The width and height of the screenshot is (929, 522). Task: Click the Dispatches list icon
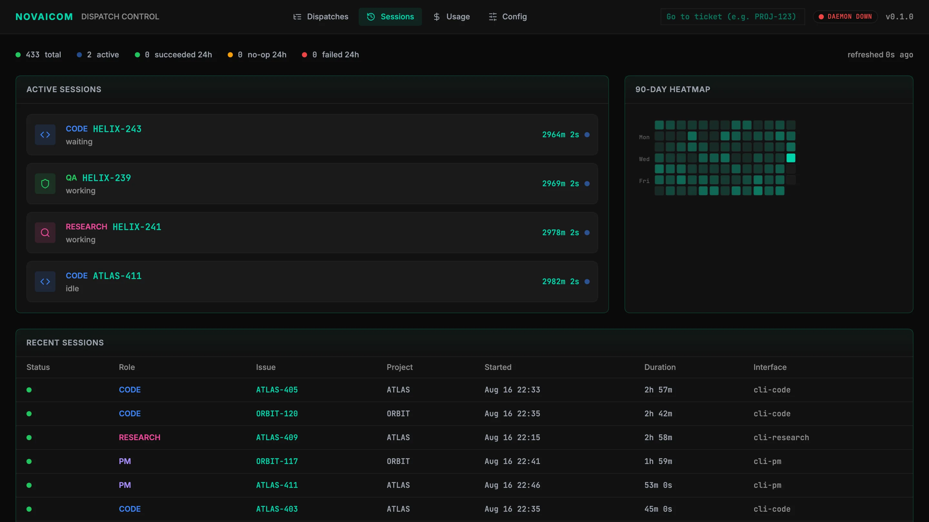tap(297, 16)
